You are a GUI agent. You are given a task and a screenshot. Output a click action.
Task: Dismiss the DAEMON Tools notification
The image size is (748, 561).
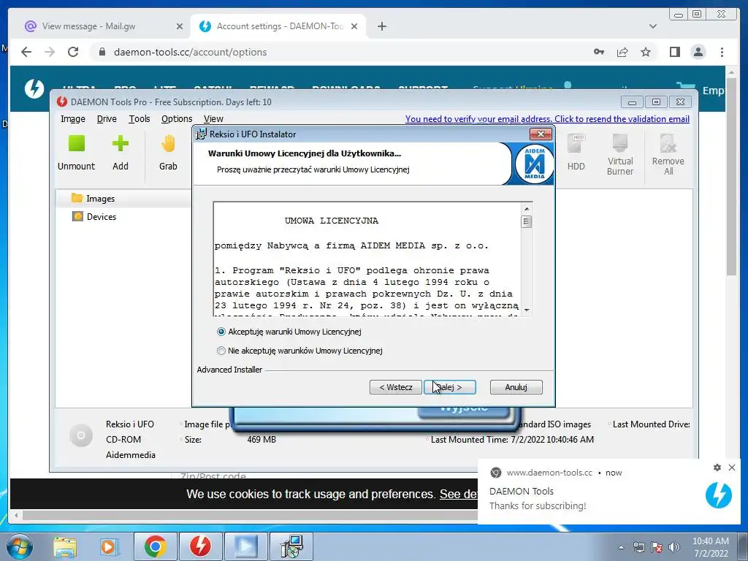732,467
